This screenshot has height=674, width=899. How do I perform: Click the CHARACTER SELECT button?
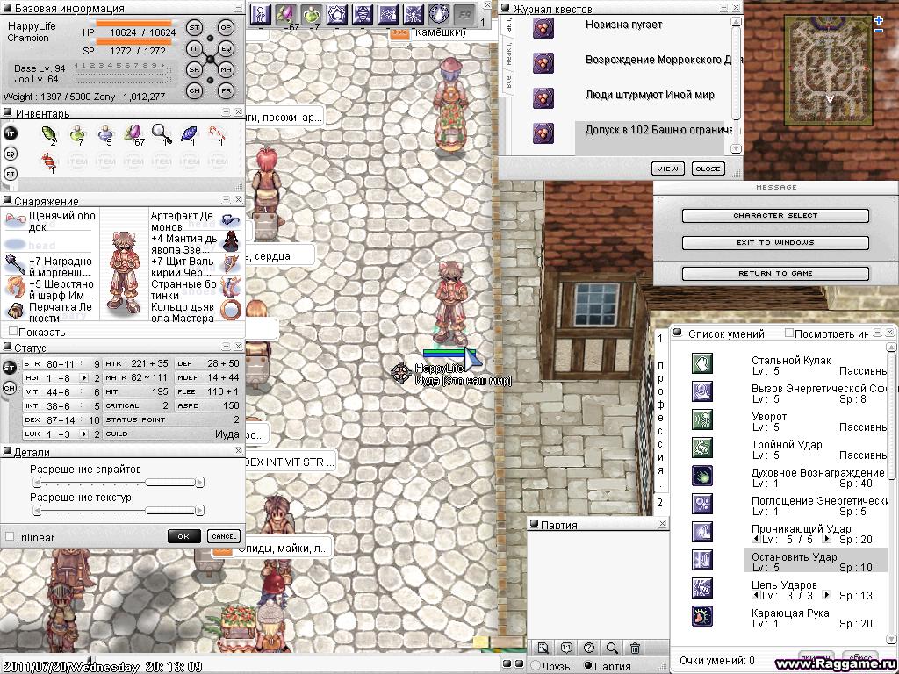(x=775, y=216)
